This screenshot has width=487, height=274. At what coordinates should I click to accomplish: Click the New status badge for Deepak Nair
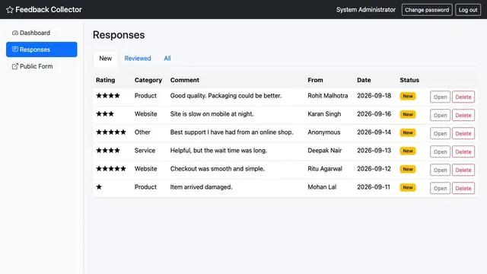pyautogui.click(x=408, y=151)
